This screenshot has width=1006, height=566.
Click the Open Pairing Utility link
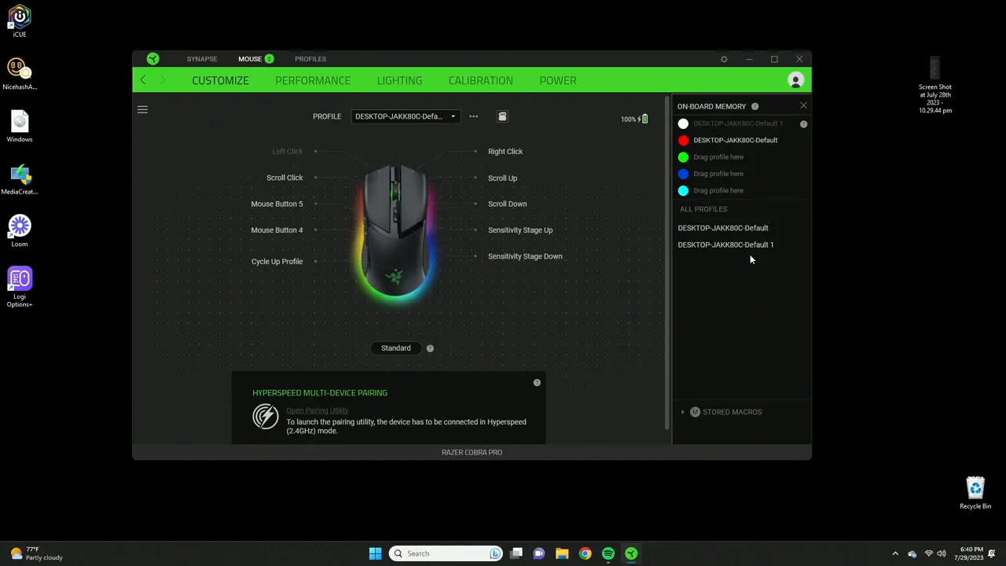pos(318,410)
